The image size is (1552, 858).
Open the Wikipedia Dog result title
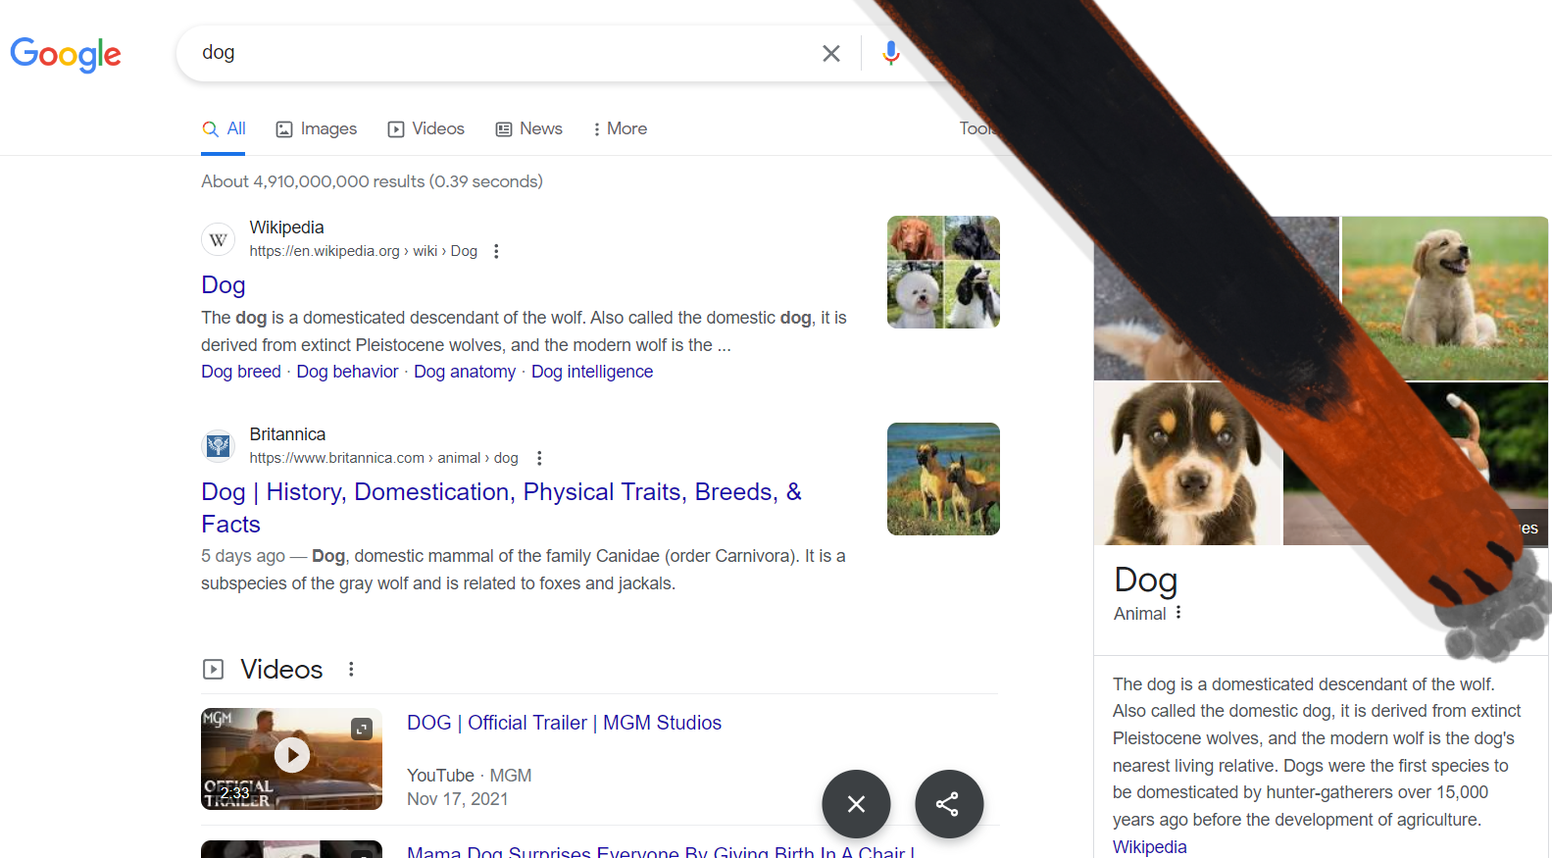[224, 284]
